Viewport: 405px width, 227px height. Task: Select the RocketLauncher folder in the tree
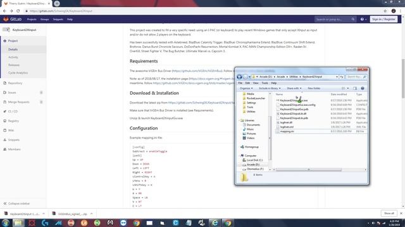256,98
